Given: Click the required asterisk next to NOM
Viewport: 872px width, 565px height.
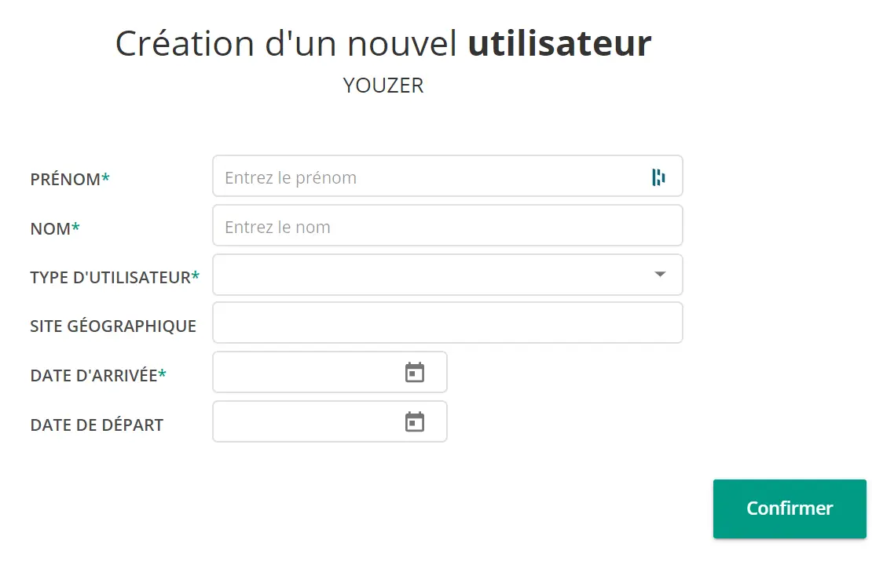Looking at the screenshot, I should (x=75, y=227).
